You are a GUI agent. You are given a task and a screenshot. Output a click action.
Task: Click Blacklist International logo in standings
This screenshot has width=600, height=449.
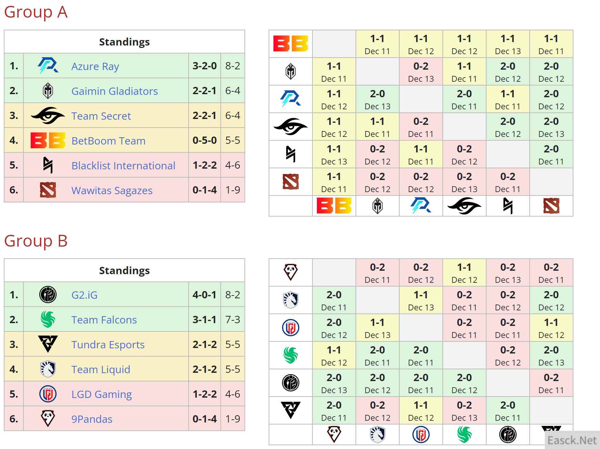tap(48, 165)
